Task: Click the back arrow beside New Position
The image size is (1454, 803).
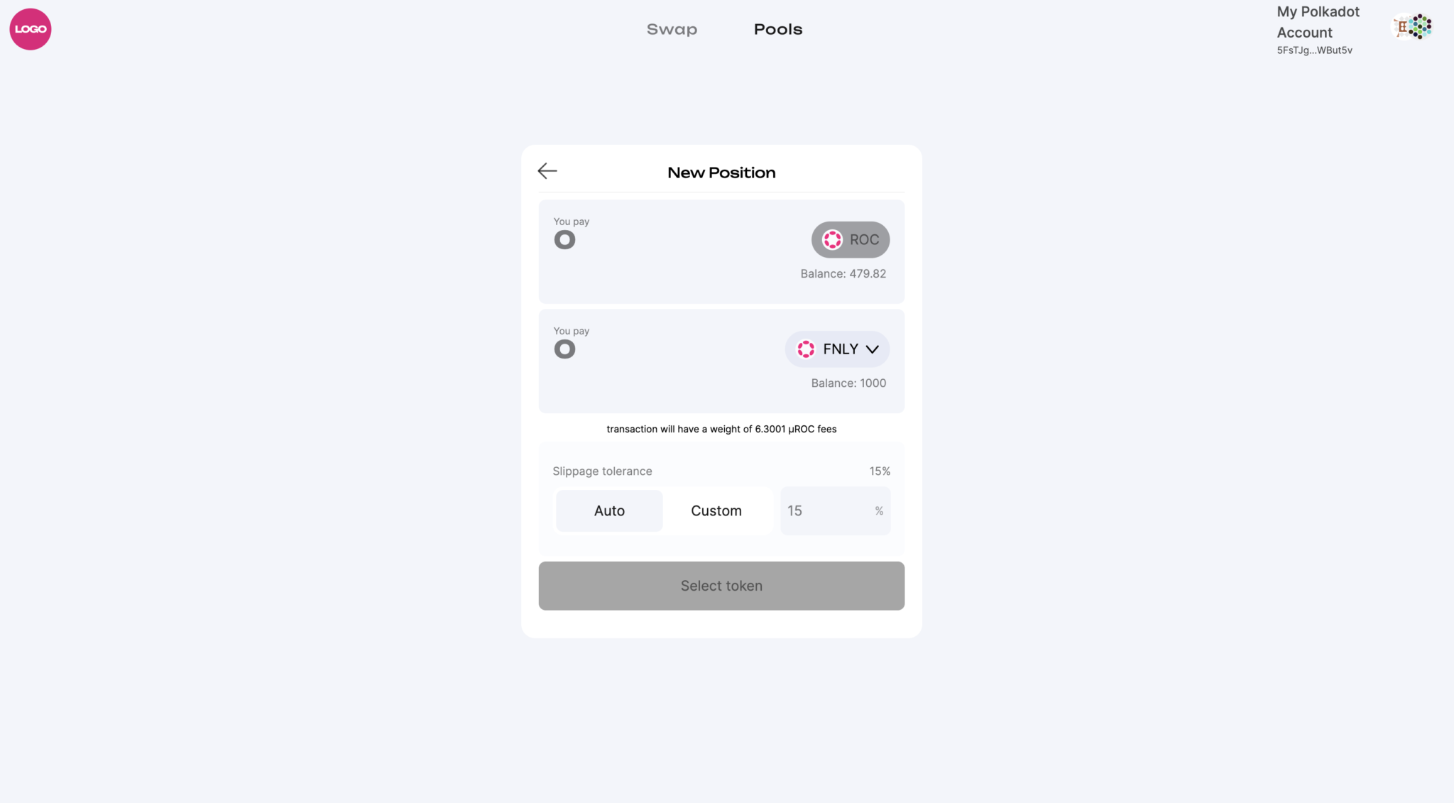Action: pos(547,171)
